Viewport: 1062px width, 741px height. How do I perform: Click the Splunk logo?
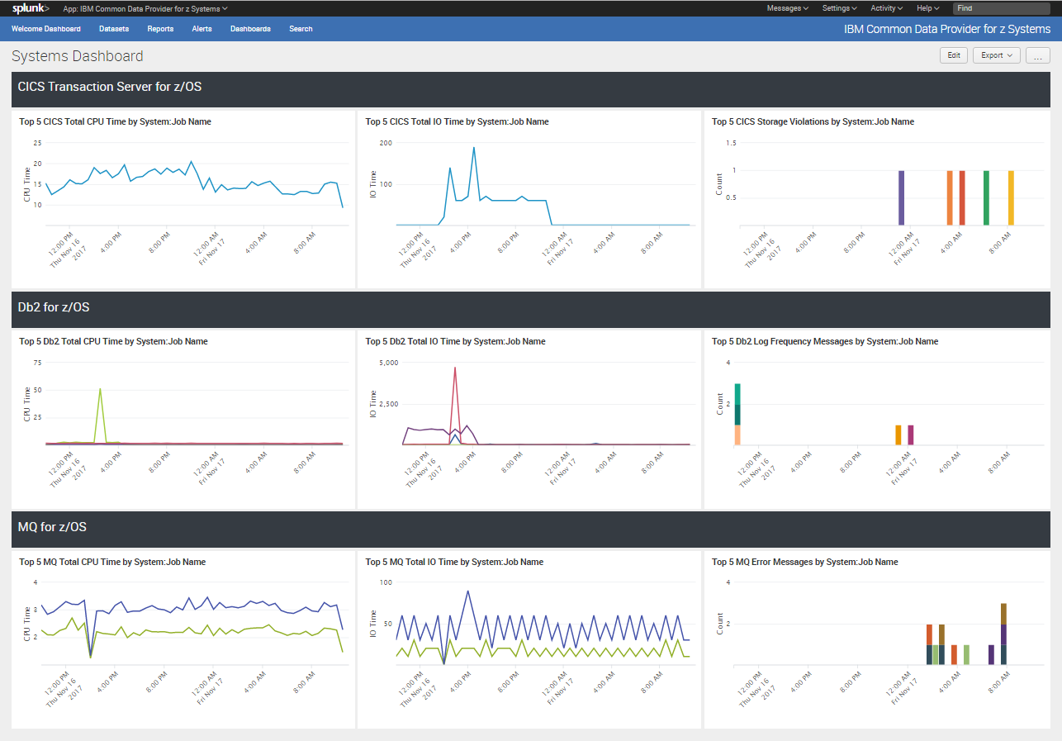(x=31, y=8)
